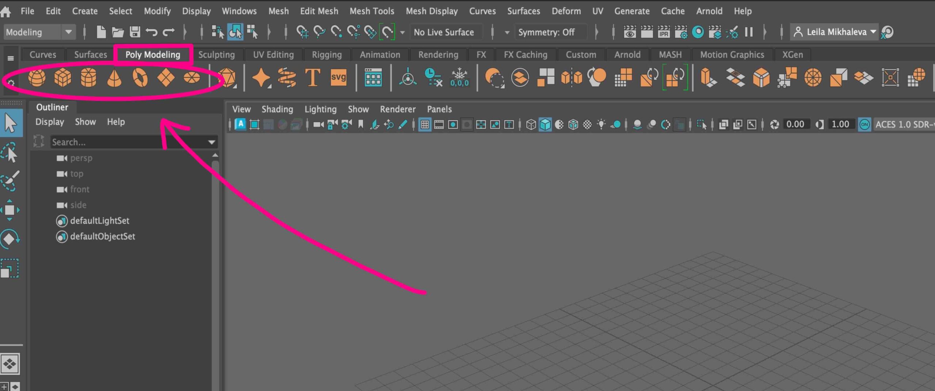This screenshot has height=391, width=935.
Task: Click the Freeze Transformations snowflake icon
Action: point(459,77)
